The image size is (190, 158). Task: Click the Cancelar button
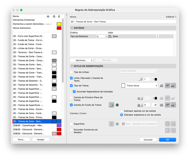(x=148, y=140)
